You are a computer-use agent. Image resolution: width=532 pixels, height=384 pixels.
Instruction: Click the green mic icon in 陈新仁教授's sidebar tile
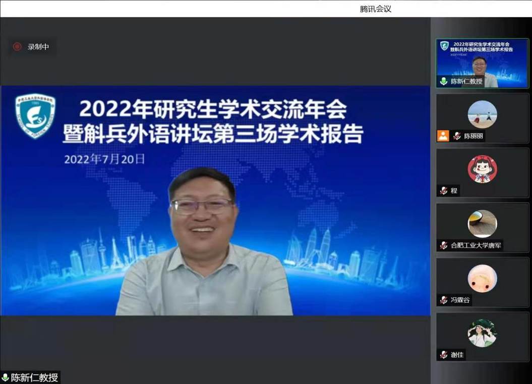point(444,81)
